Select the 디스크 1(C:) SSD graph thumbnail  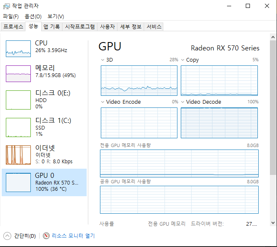[18, 127]
